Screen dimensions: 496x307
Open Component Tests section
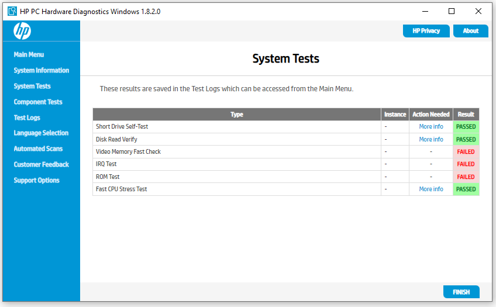tap(38, 102)
